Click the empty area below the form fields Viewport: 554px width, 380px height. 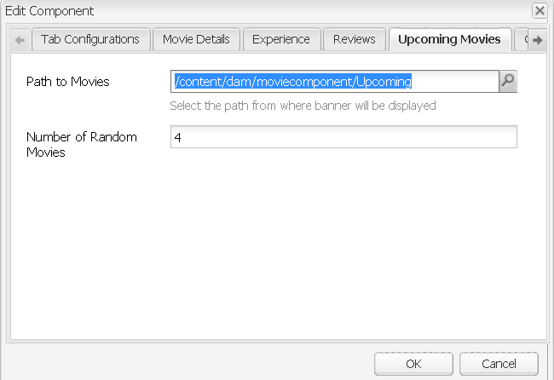click(276, 247)
